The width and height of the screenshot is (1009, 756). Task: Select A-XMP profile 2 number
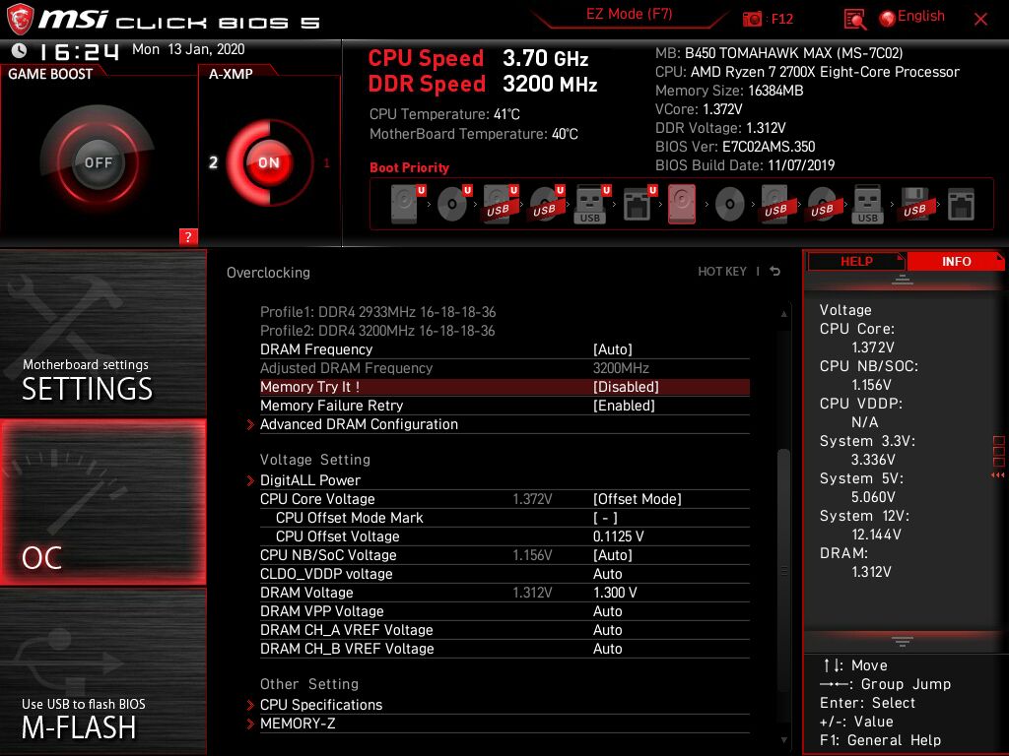click(213, 162)
